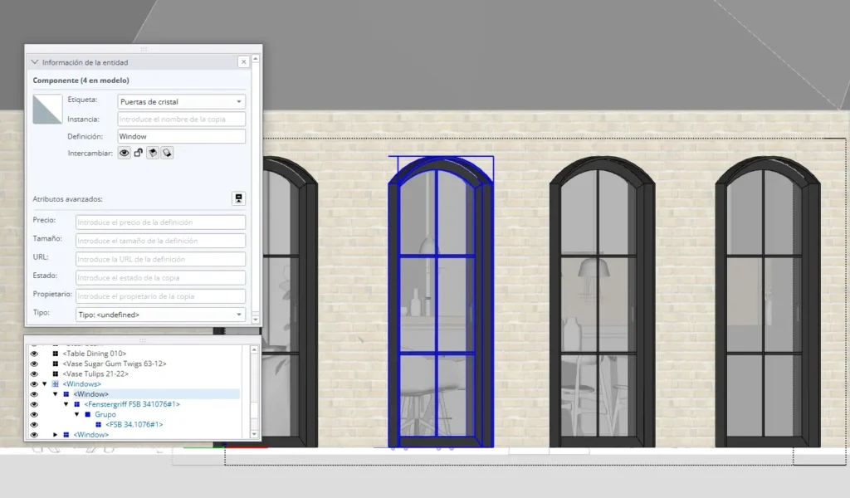Click the advanced attributes toggle icon
Image resolution: width=850 pixels, height=498 pixels.
coord(238,198)
